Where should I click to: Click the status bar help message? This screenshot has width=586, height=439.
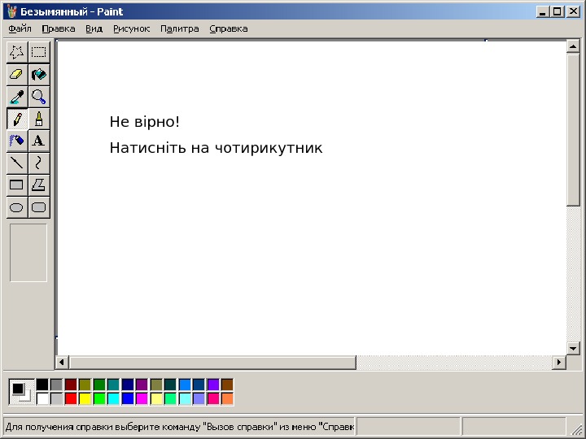pos(179,426)
